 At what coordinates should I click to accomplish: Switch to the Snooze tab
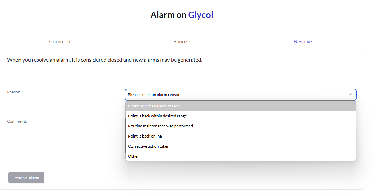[x=182, y=42]
